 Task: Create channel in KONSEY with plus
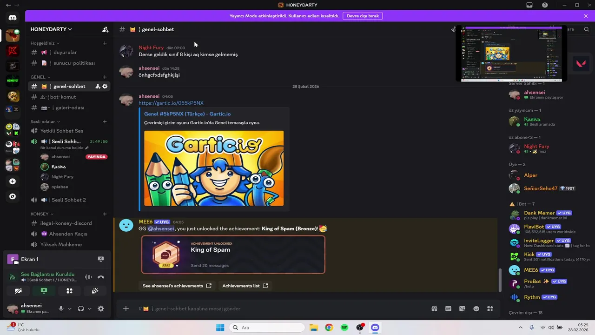click(x=105, y=214)
